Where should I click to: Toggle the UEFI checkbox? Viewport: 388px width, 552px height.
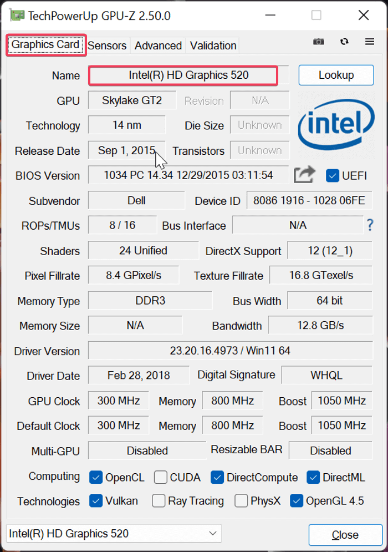pyautogui.click(x=333, y=175)
